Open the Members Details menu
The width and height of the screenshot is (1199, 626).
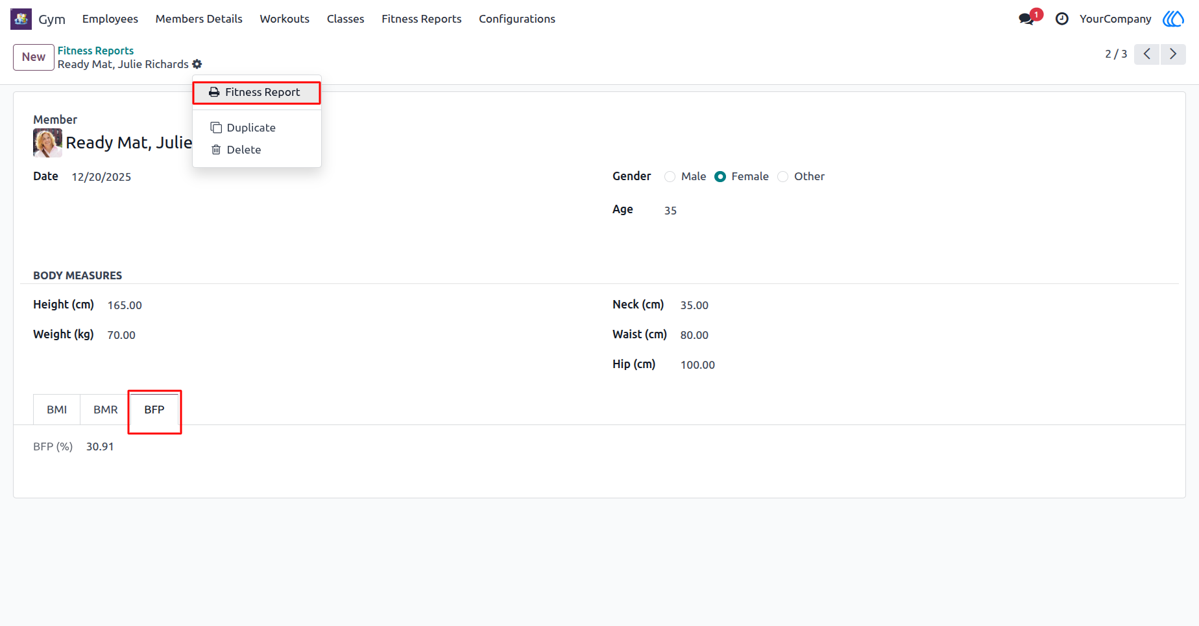[199, 19]
